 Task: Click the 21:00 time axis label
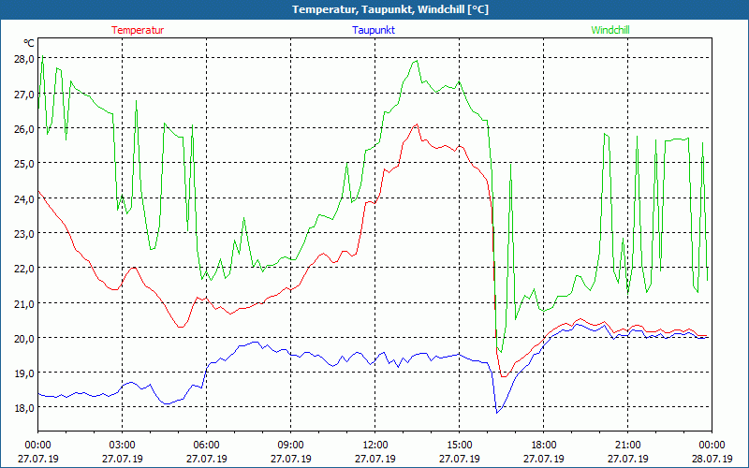tap(627, 446)
